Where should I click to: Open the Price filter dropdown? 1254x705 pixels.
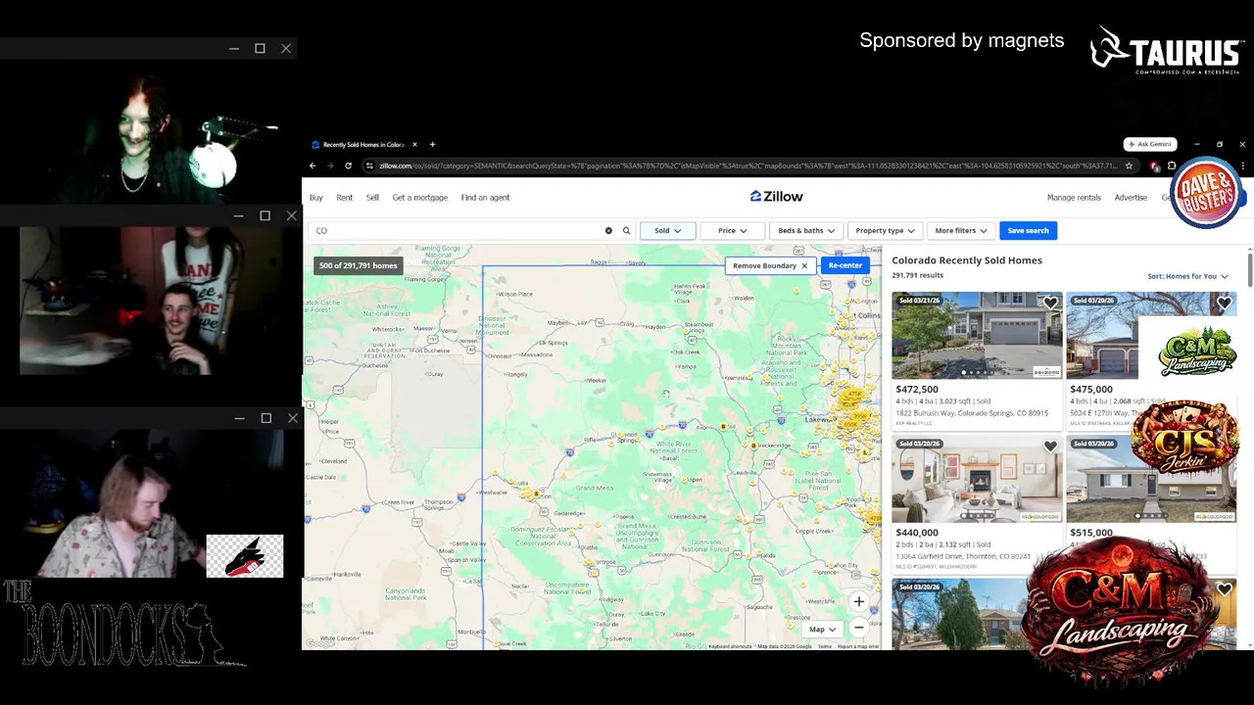732,230
